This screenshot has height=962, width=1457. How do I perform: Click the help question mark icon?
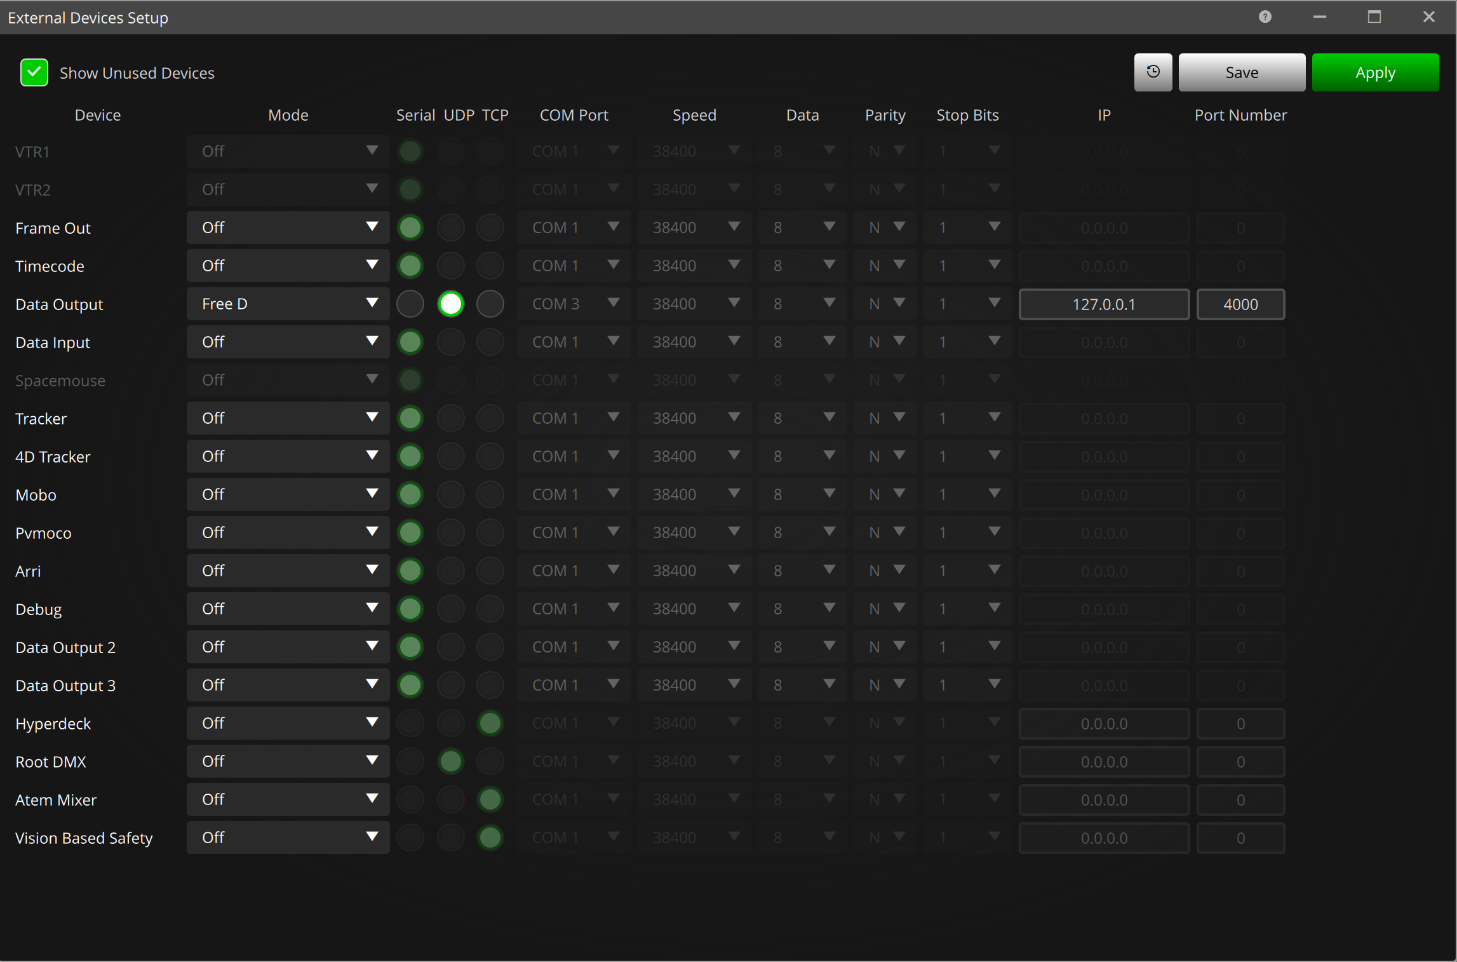coord(1265,17)
